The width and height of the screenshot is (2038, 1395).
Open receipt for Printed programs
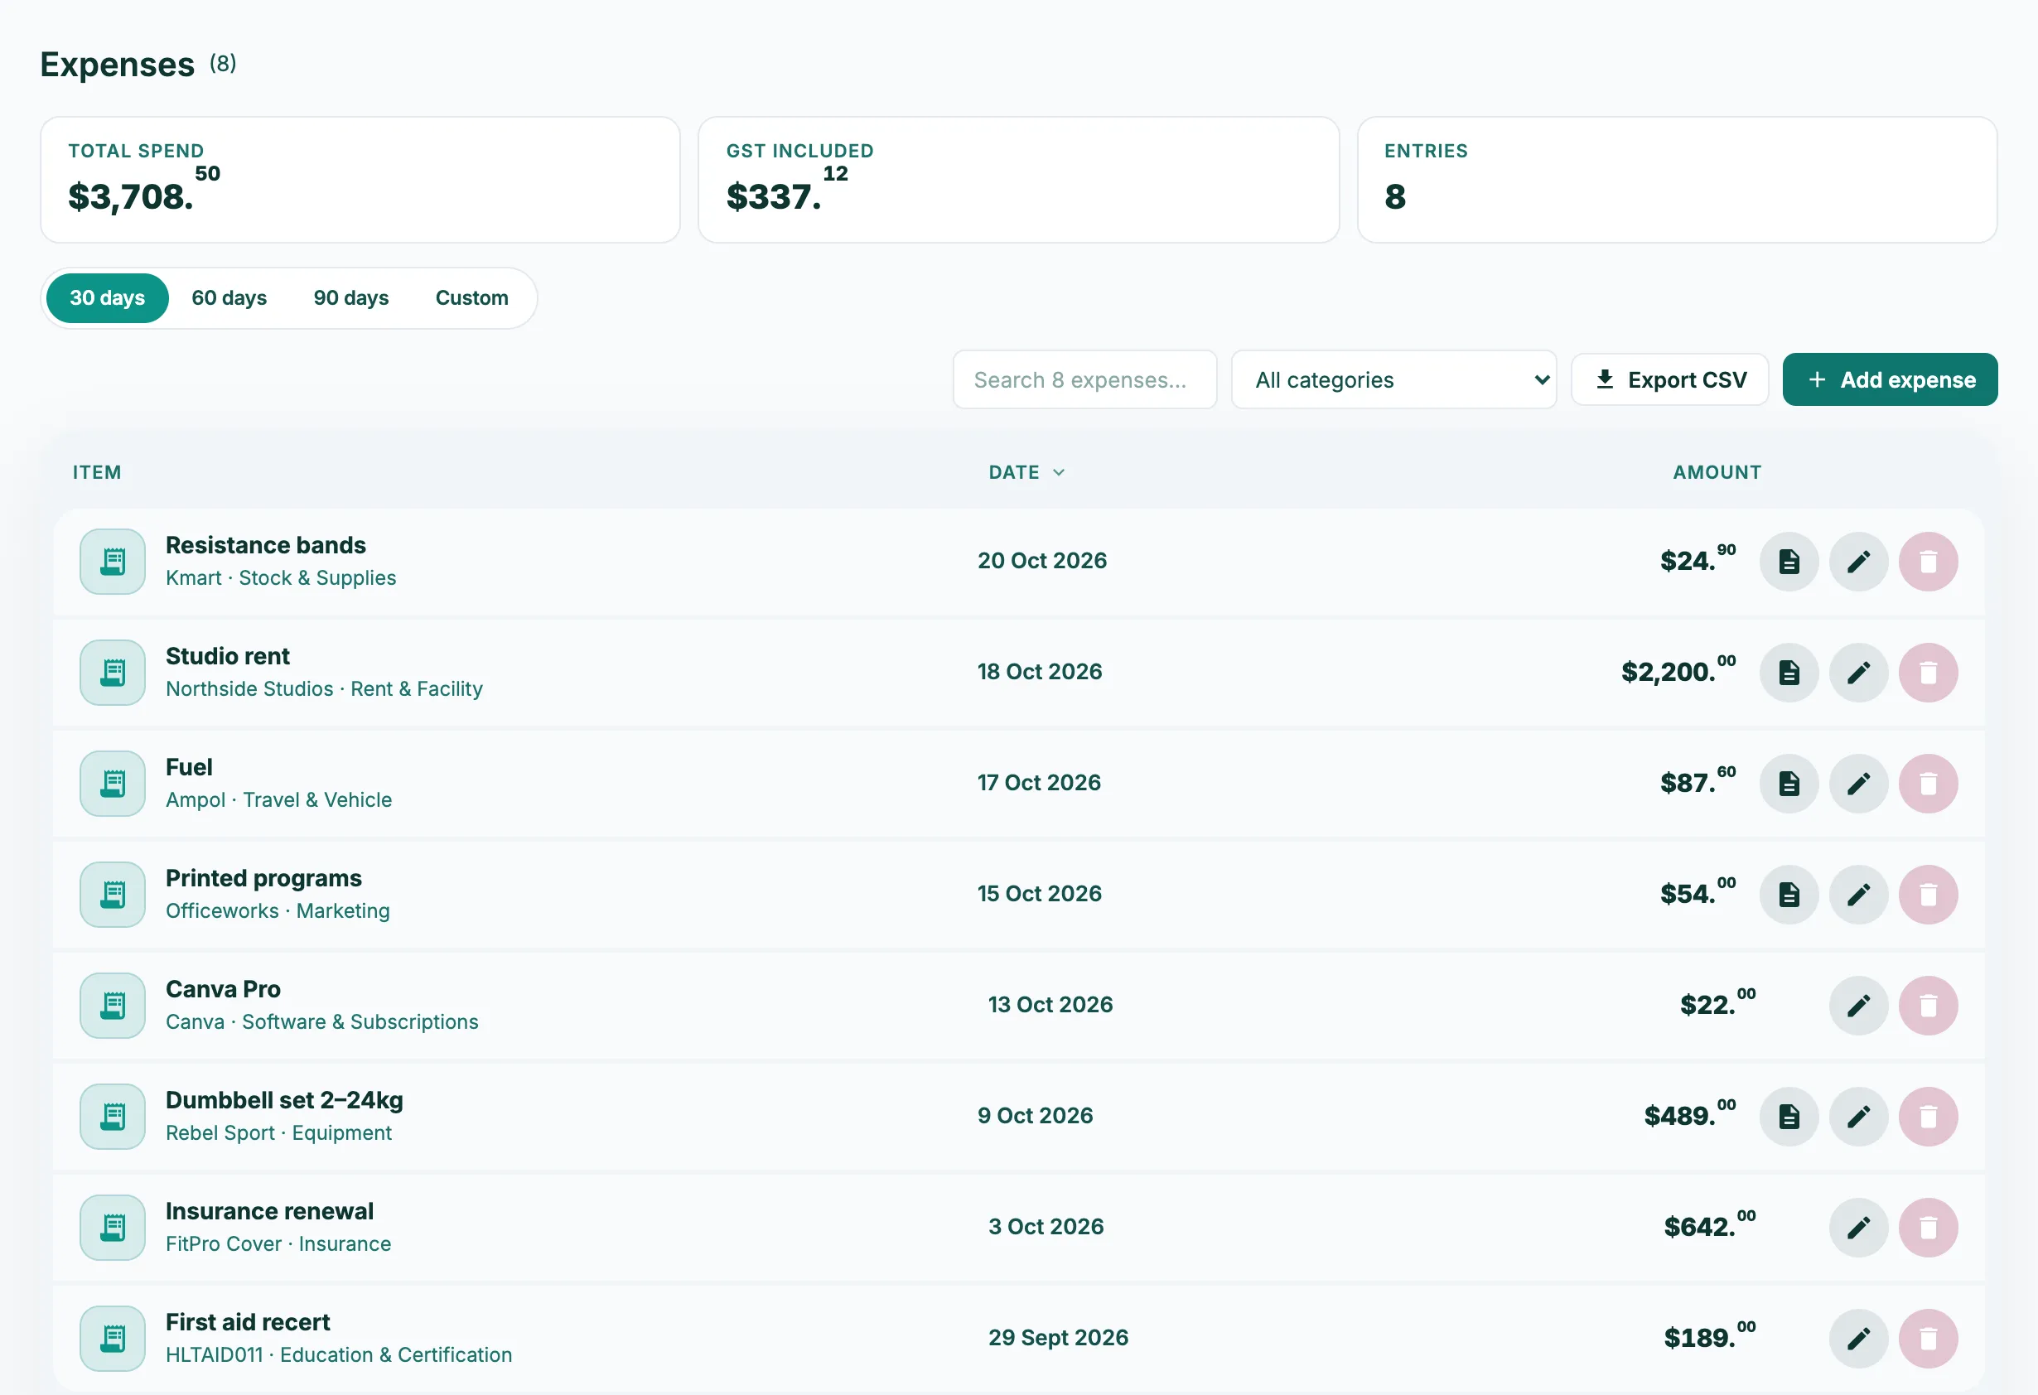pos(1789,895)
